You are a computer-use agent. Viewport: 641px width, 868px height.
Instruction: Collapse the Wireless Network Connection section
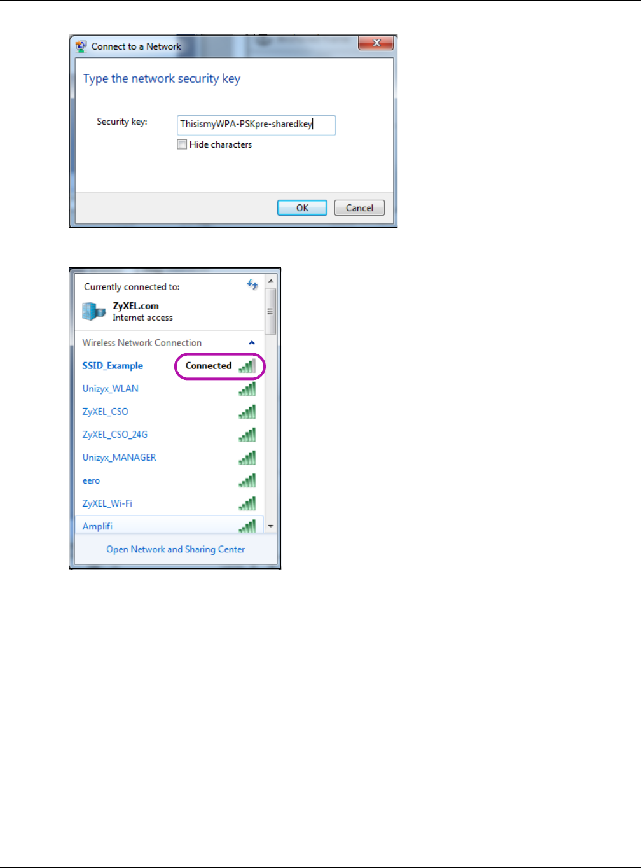click(x=252, y=343)
